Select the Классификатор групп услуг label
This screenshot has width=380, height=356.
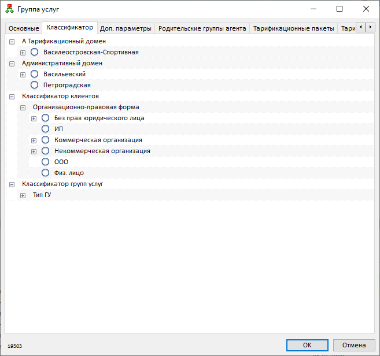click(62, 184)
